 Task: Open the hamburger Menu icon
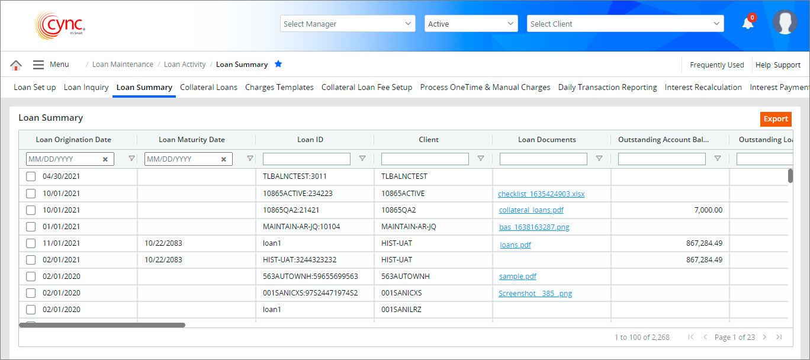[38, 65]
